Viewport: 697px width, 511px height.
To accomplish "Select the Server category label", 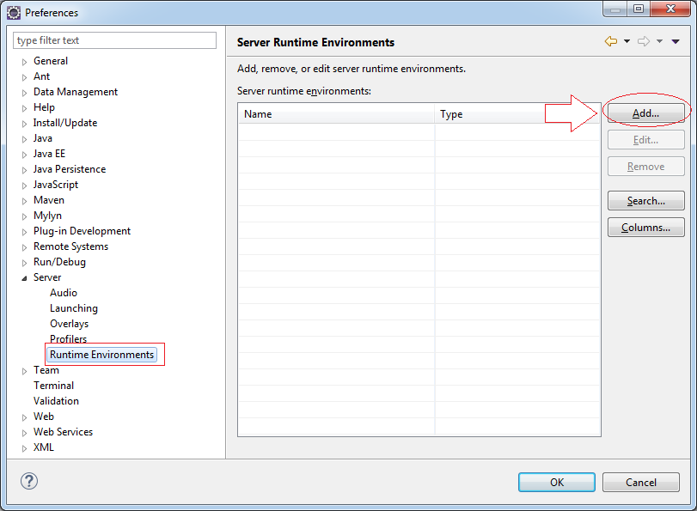I will pos(47,277).
